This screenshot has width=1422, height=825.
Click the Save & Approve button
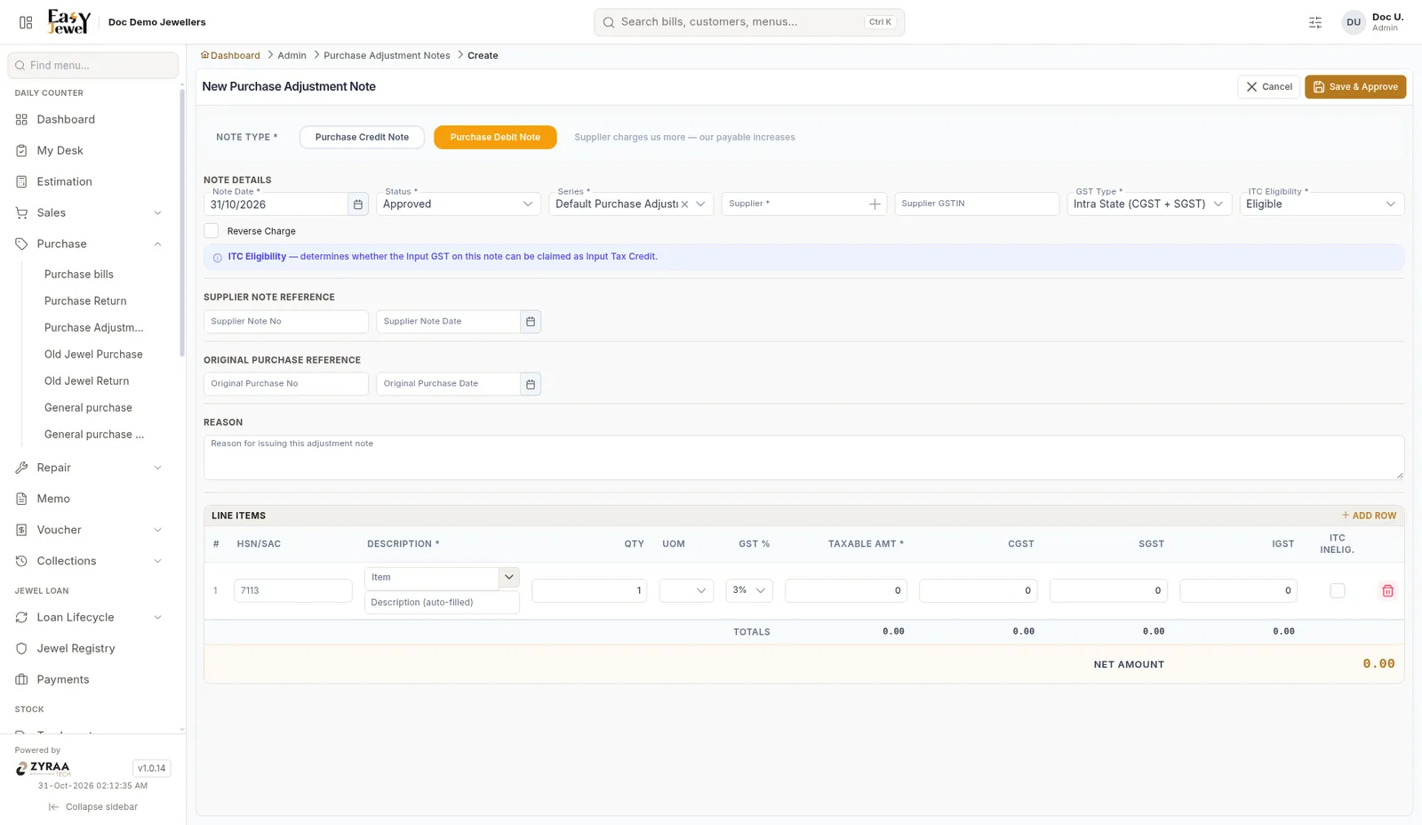(x=1355, y=87)
